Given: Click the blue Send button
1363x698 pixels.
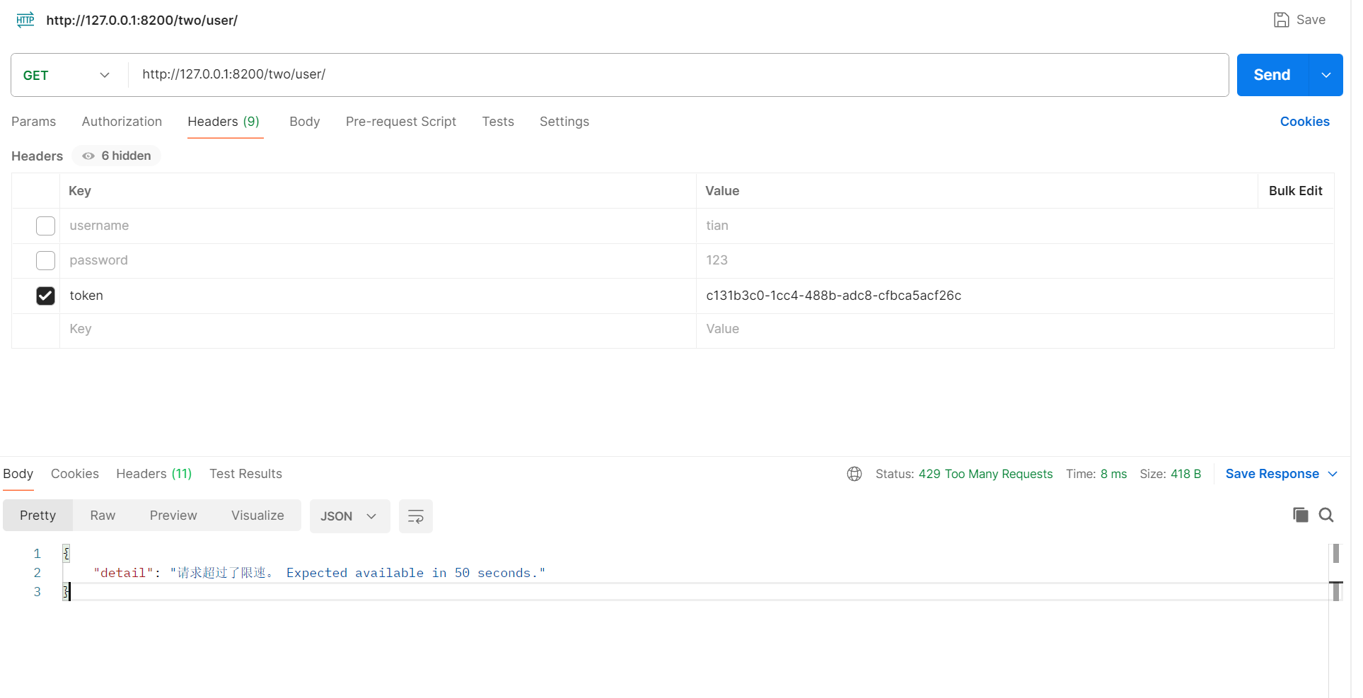Looking at the screenshot, I should [x=1272, y=75].
